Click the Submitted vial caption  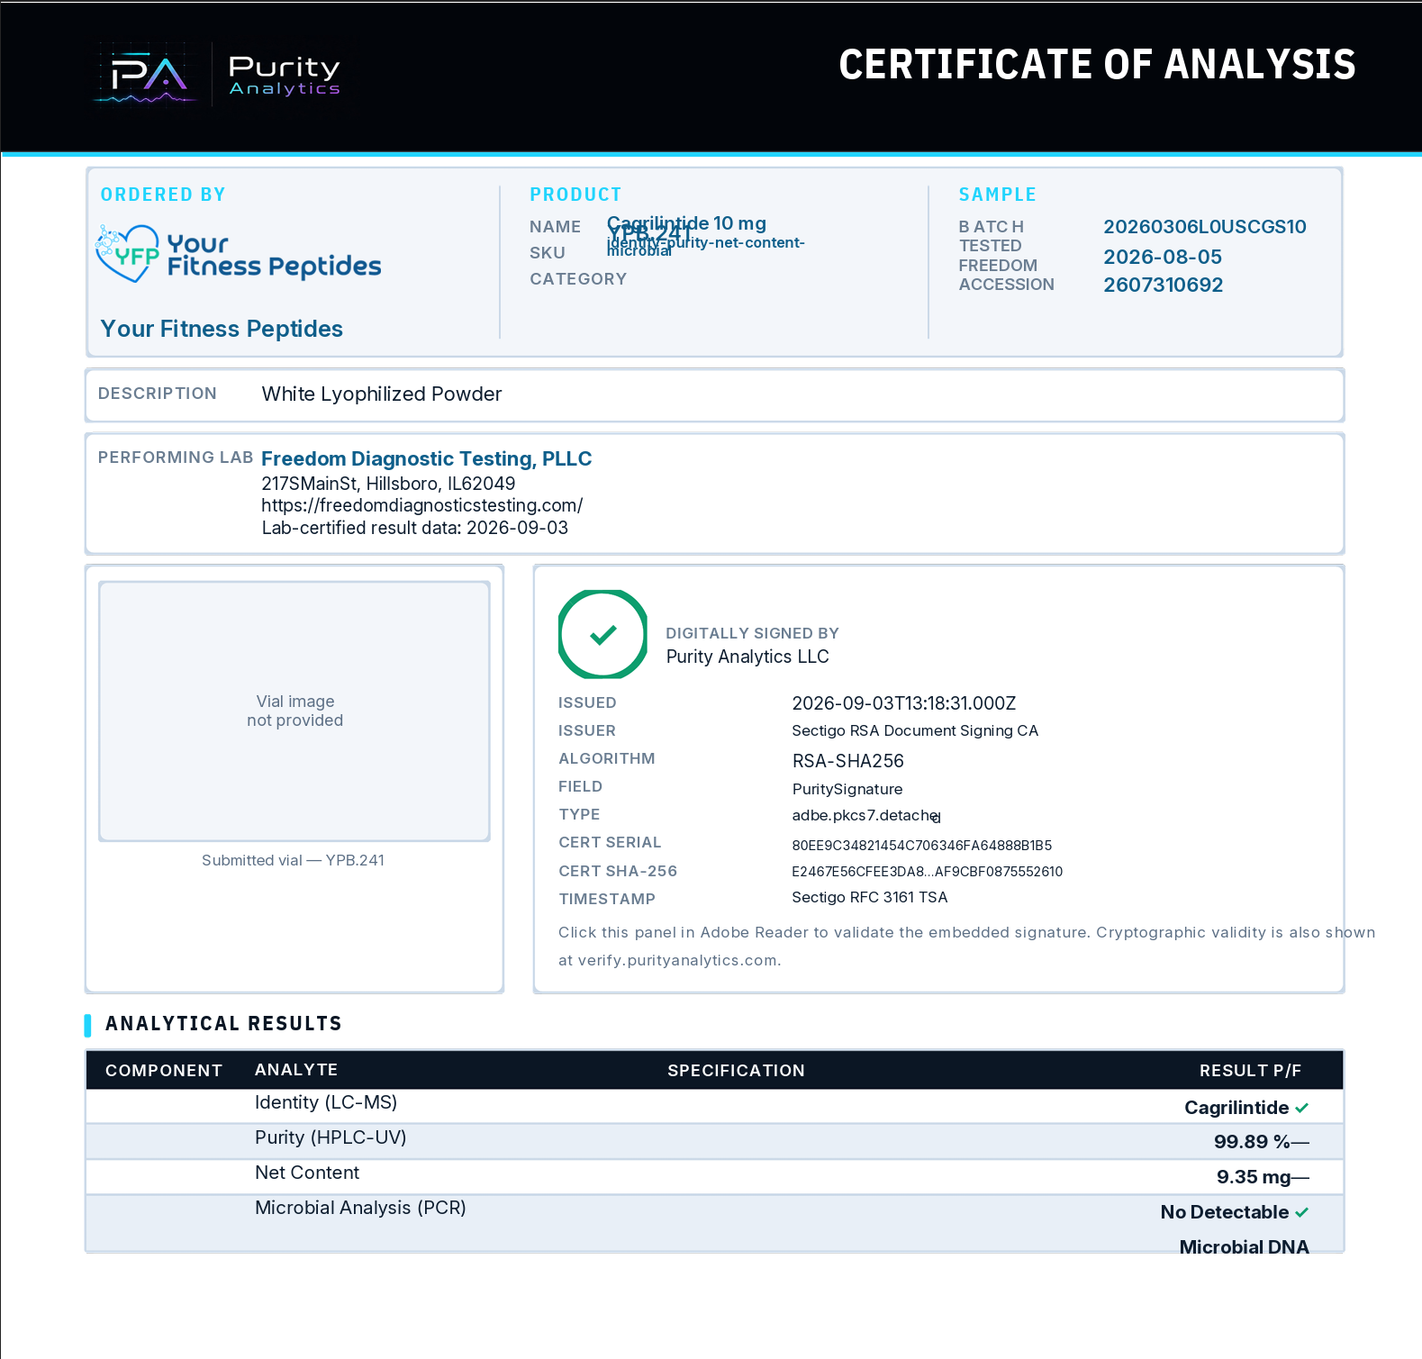(x=293, y=860)
